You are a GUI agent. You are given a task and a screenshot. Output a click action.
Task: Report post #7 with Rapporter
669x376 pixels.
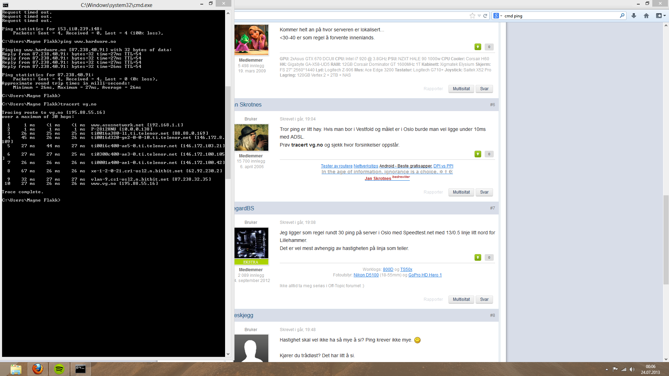433,299
